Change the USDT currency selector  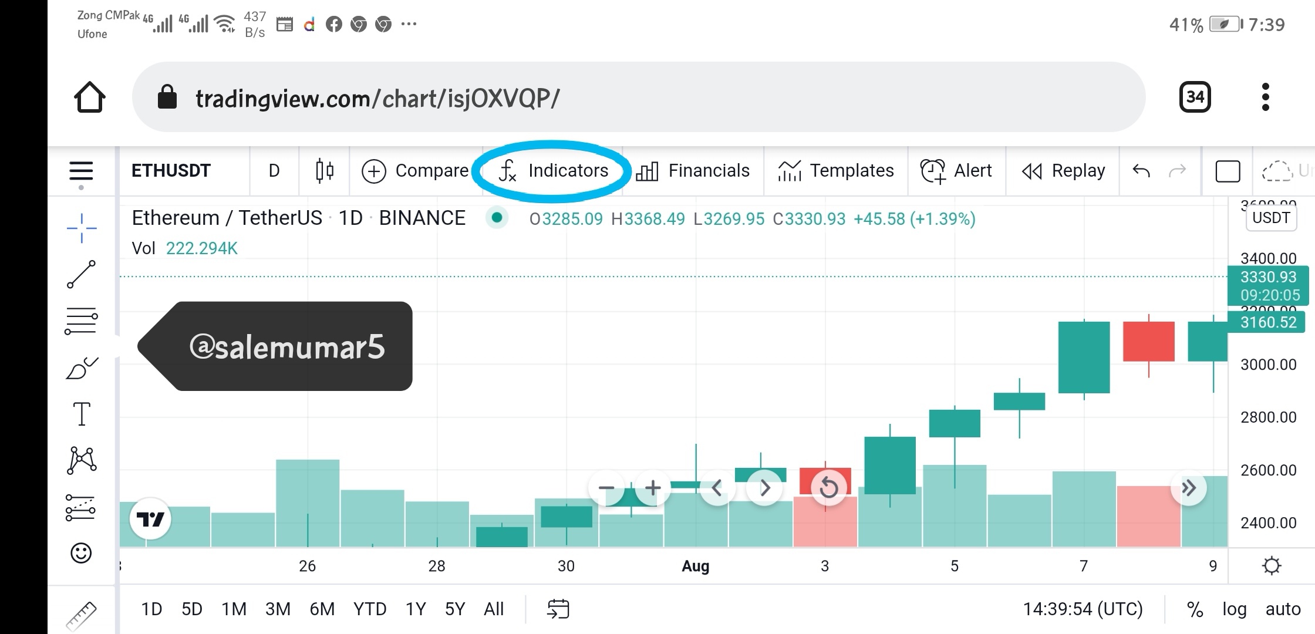[1271, 218]
